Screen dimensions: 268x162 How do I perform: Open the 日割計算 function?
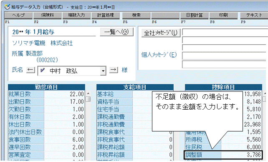(195, 15)
